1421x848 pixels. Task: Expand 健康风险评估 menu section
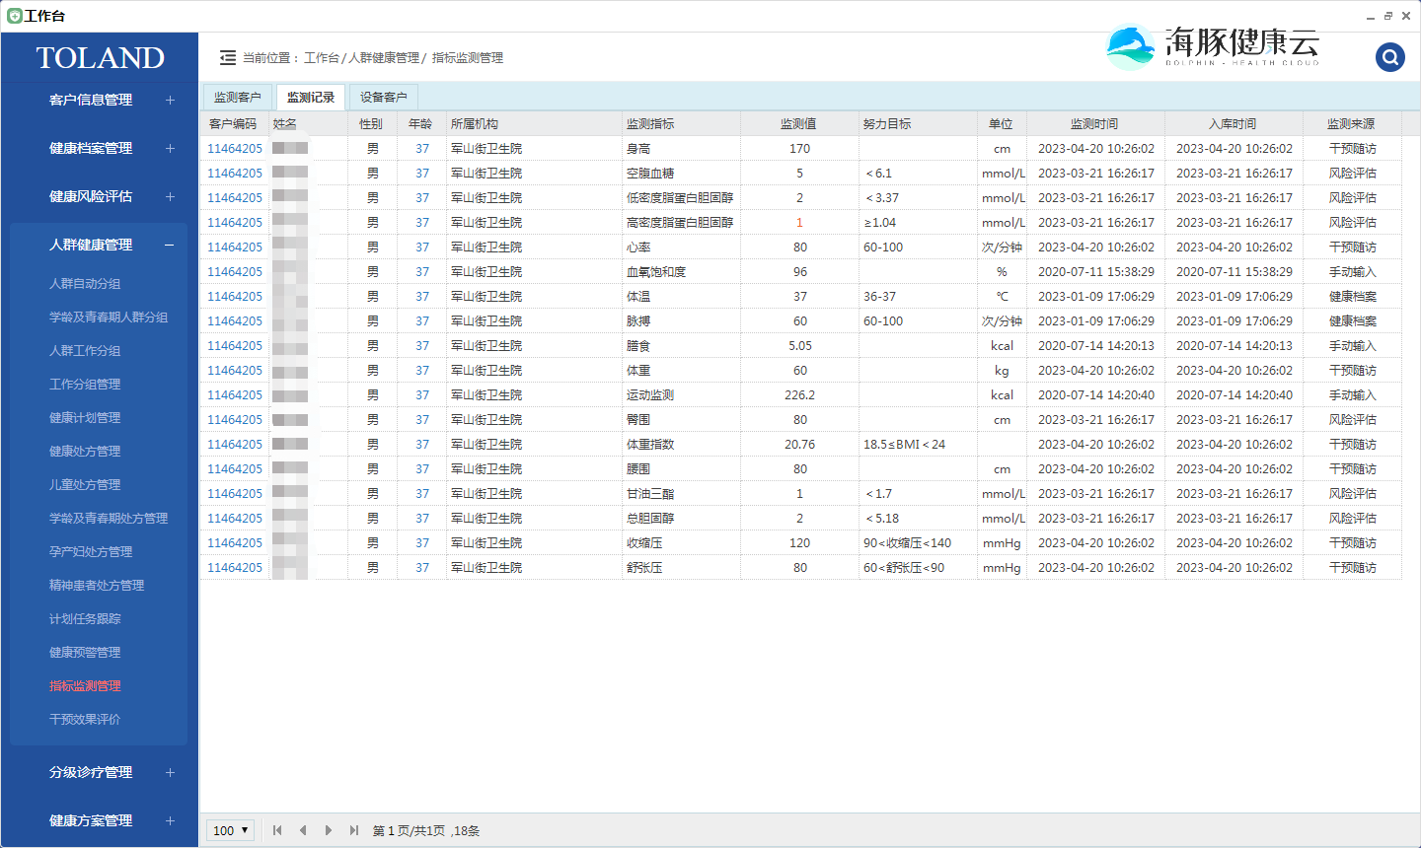pyautogui.click(x=170, y=196)
